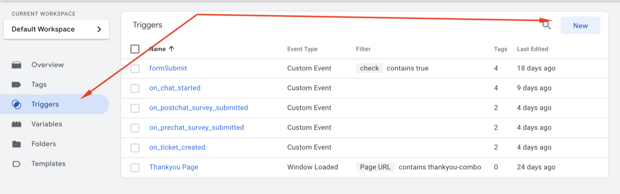Tick the select-all checkbox in table header
The height and width of the screenshot is (194, 620).
click(135, 49)
